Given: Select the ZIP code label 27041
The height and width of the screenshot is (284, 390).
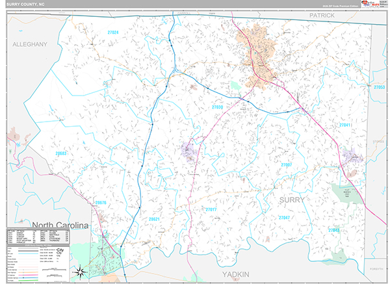Looking at the screenshot, I should 345,125.
